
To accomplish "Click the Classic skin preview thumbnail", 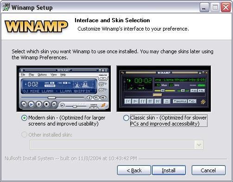I will [164, 88].
